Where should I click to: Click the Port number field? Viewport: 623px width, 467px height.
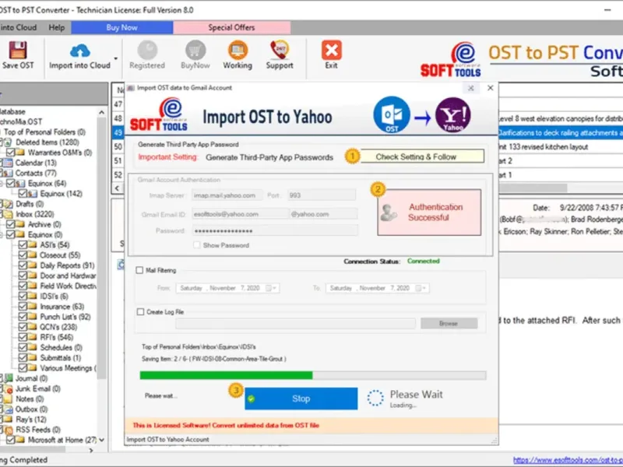pos(322,195)
